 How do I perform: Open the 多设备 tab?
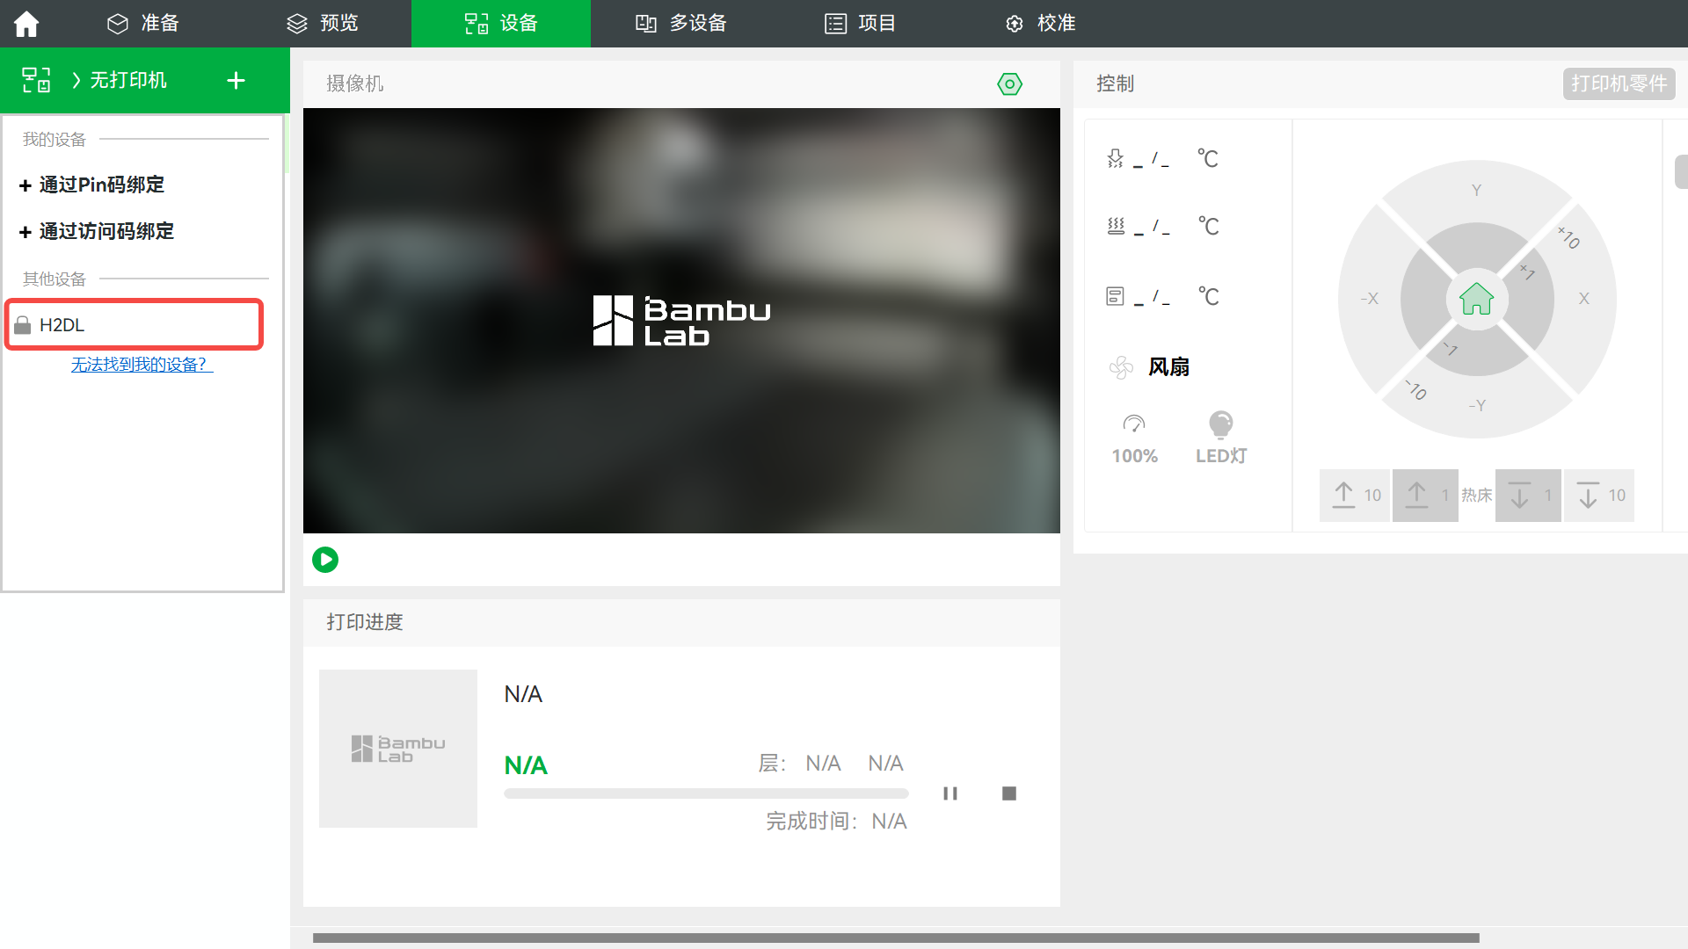pyautogui.click(x=681, y=24)
